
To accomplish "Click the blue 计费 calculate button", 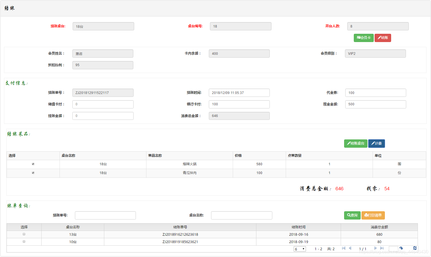I will click(x=376, y=143).
